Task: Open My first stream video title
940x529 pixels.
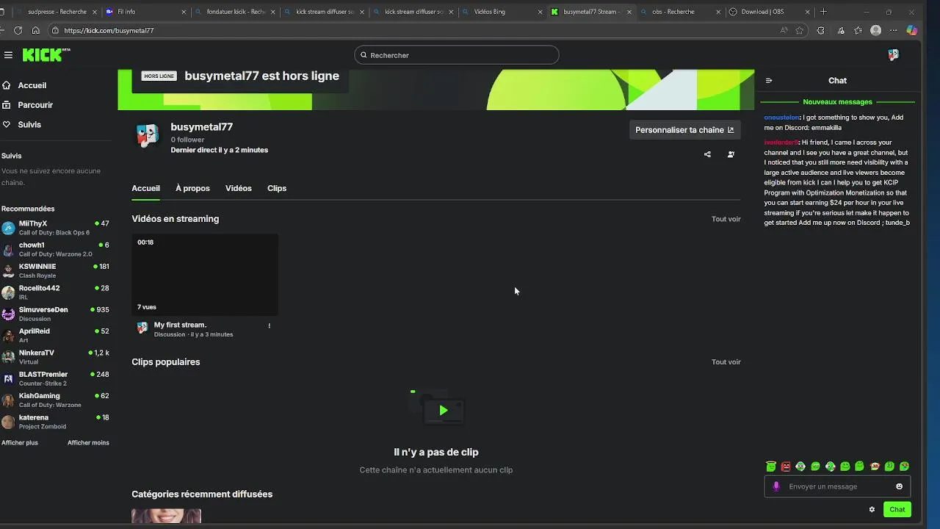Action: click(180, 325)
